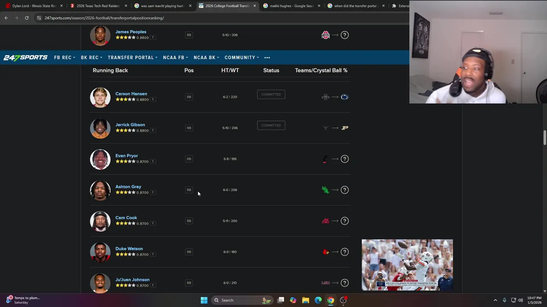Click the question mark icon in Duke Watson row
547x307 pixels.
click(x=344, y=252)
